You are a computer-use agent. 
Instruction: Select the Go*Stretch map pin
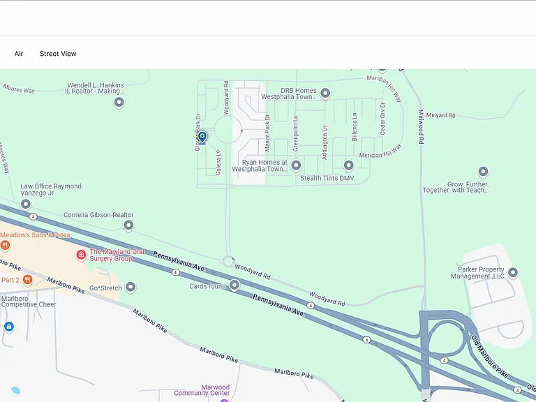click(x=131, y=288)
